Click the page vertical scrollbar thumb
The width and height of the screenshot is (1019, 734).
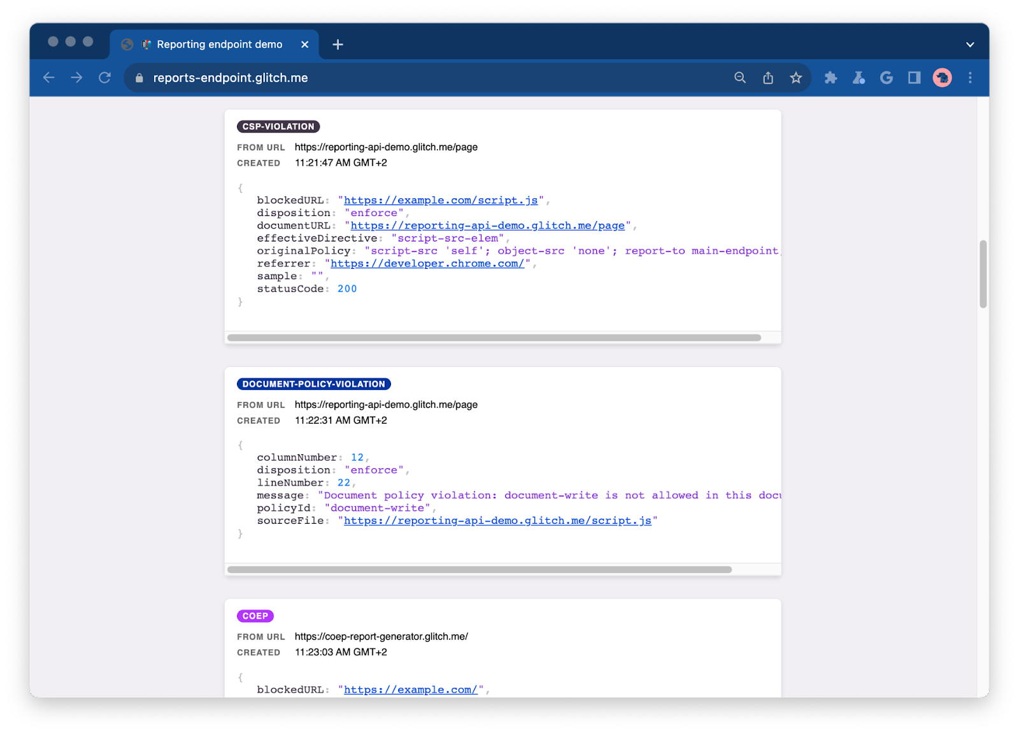983,274
